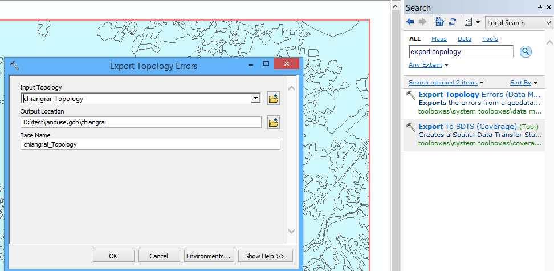Click Input Topology text field
The height and width of the screenshot is (271, 554).
click(136, 98)
